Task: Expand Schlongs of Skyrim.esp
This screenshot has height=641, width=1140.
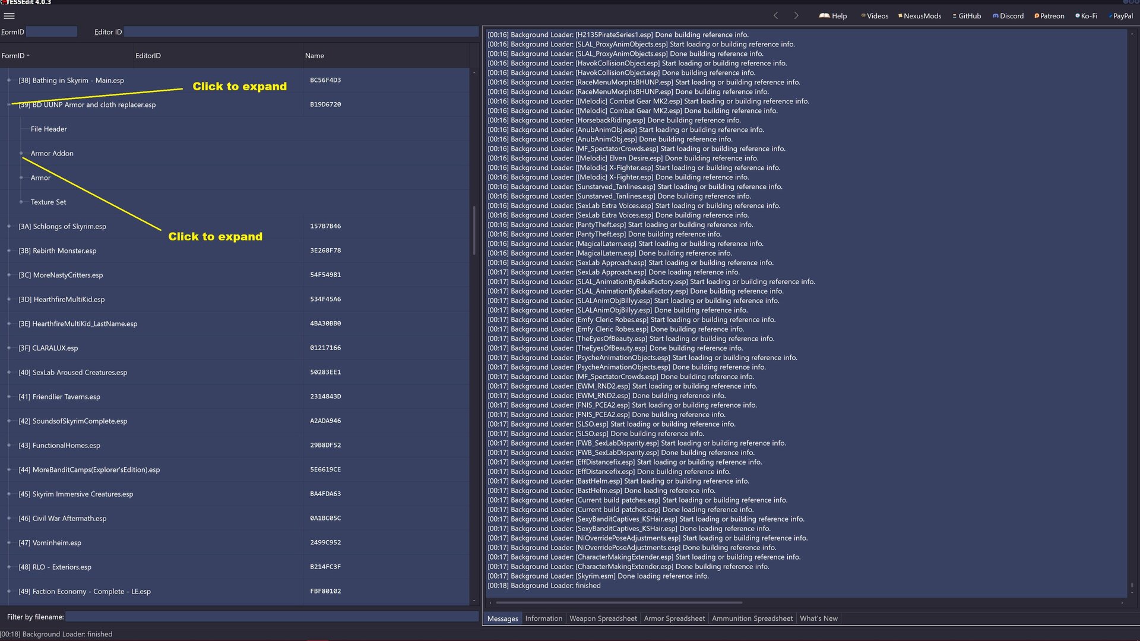Action: 9,226
